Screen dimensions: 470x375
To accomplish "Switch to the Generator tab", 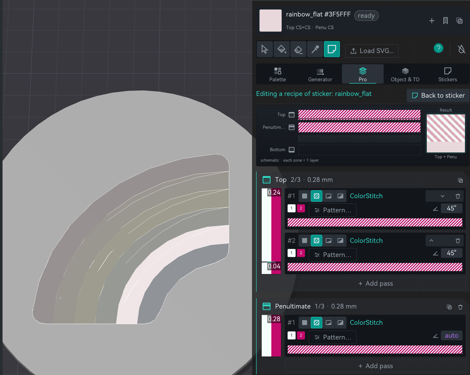I will click(x=320, y=74).
